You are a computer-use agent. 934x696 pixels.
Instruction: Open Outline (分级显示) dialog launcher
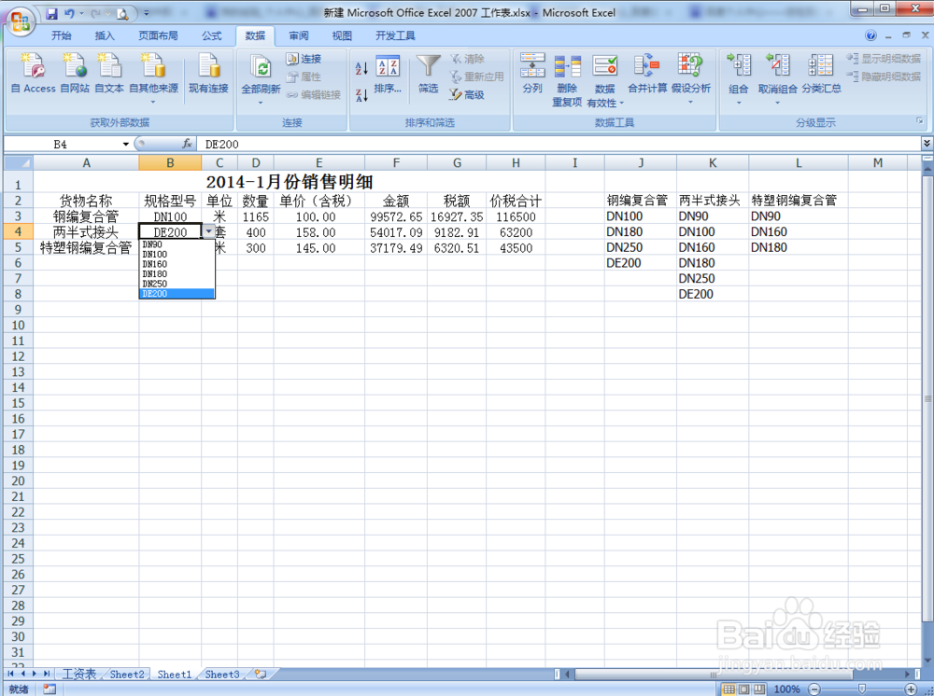point(920,120)
